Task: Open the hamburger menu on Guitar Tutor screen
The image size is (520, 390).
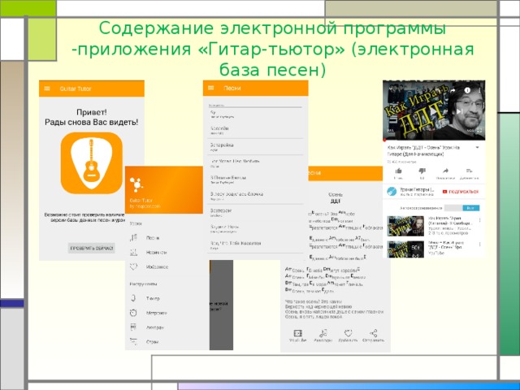Action: coord(47,89)
